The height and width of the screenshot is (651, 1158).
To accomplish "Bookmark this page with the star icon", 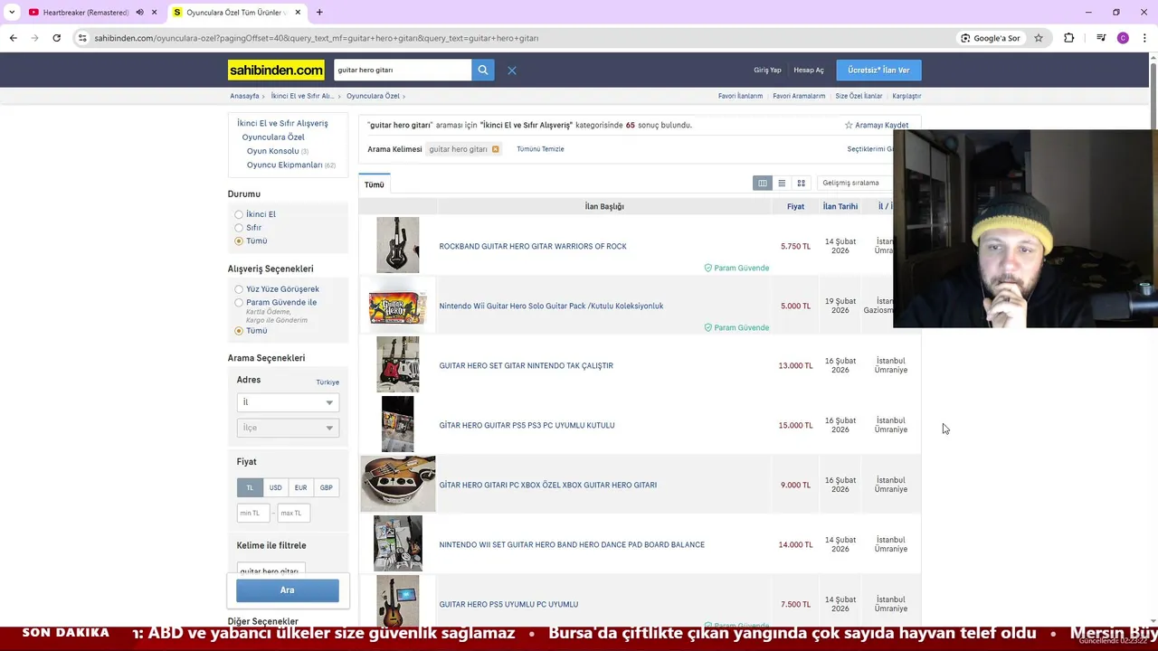I will click(1039, 38).
